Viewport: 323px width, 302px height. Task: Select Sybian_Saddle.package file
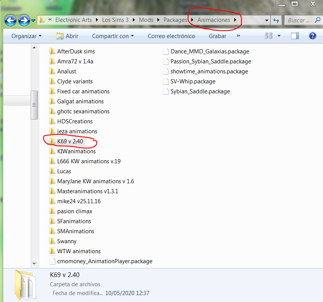196,91
